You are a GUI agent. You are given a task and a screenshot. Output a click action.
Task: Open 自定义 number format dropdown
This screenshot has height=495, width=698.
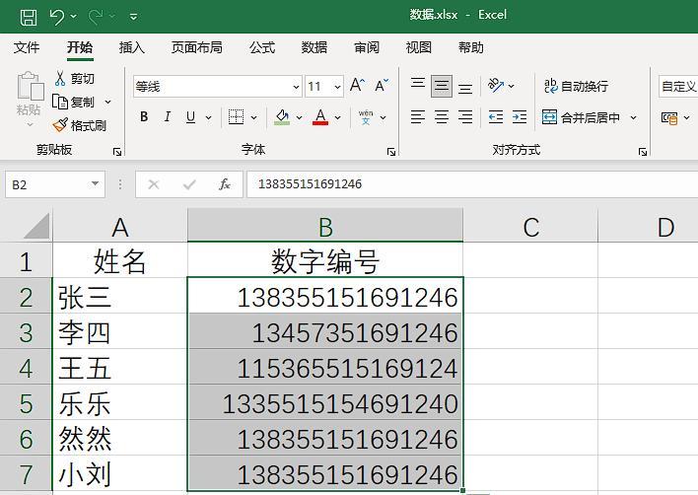tap(678, 87)
